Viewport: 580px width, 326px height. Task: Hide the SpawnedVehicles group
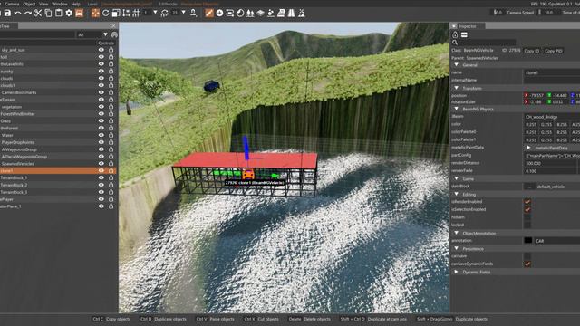coord(101,164)
